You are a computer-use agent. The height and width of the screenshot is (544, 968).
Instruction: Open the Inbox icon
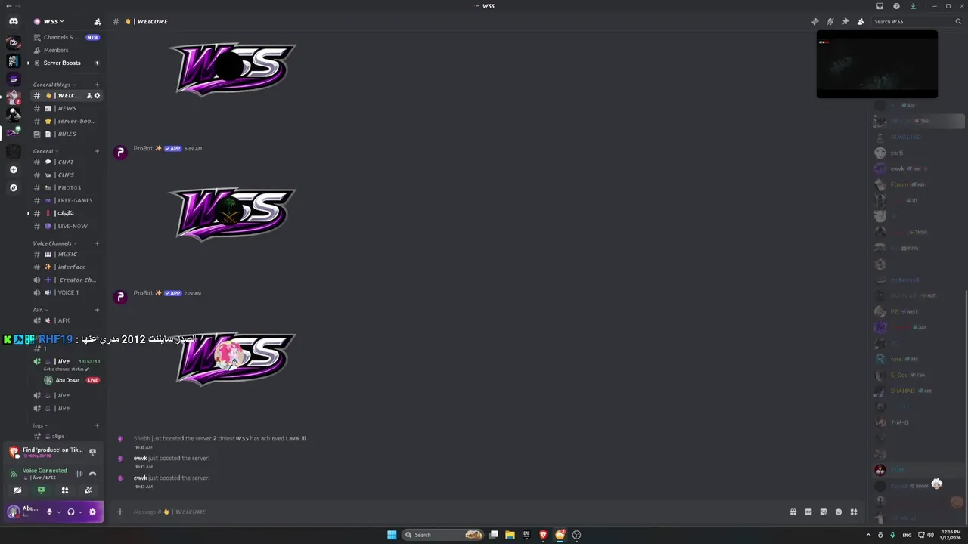[880, 6]
